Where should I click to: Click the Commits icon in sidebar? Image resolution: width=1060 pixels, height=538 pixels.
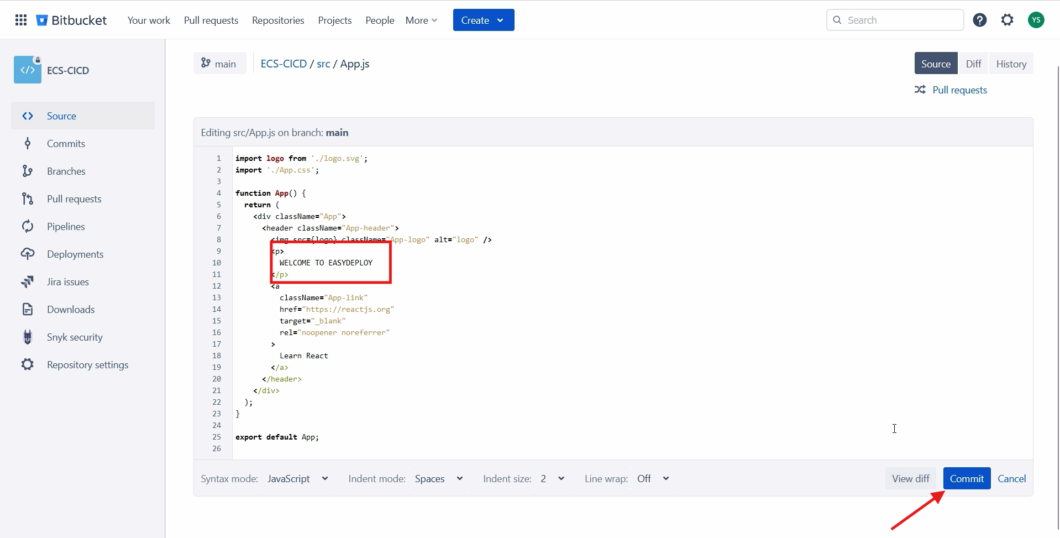point(28,143)
